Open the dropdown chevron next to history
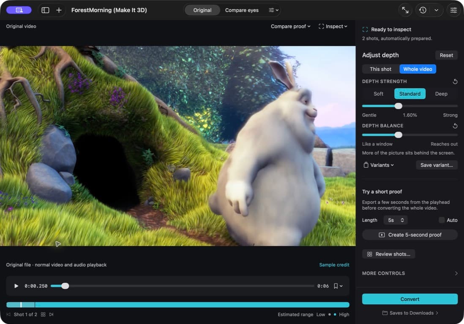 pyautogui.click(x=437, y=10)
